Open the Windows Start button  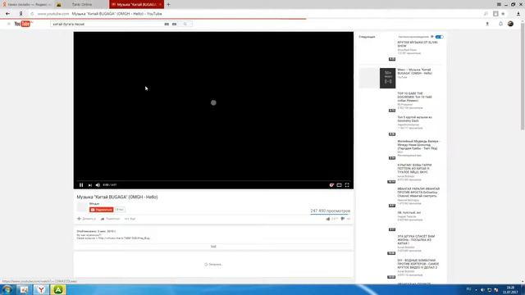[7, 289]
